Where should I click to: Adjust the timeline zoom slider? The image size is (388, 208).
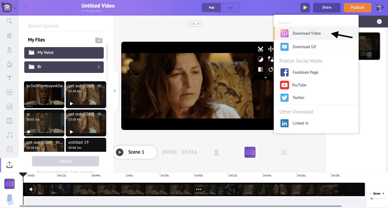(x=372, y=199)
